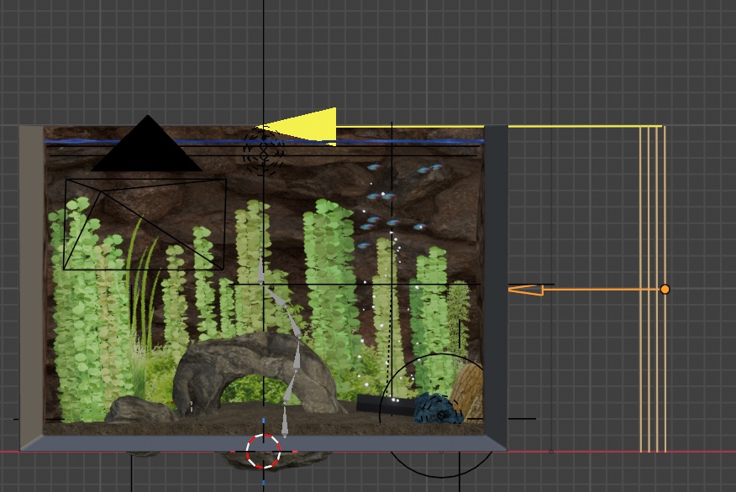This screenshot has height=492, width=736.
Task: Select the small rock left of the arch
Action: 139,410
